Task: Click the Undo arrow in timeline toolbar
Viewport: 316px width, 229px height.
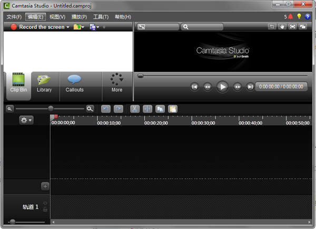Action: click(105, 109)
